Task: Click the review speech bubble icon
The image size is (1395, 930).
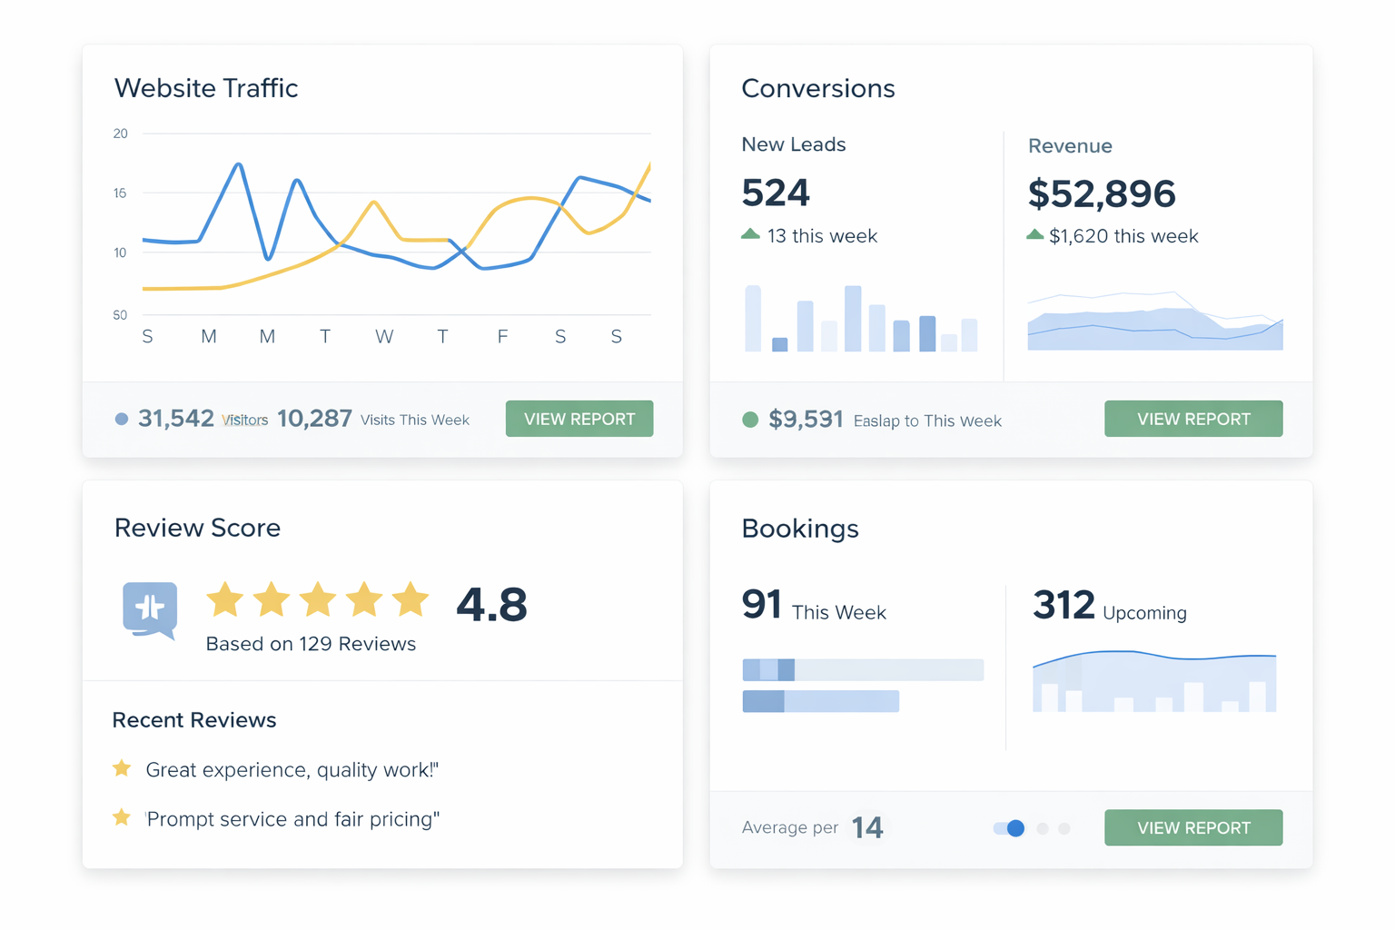Action: pos(150,609)
